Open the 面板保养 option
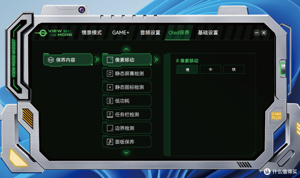 click(x=127, y=142)
